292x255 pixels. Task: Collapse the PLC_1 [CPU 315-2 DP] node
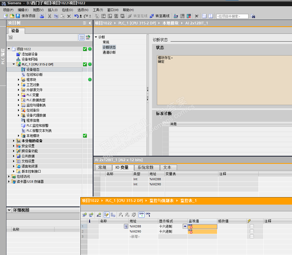pyautogui.click(x=14, y=64)
